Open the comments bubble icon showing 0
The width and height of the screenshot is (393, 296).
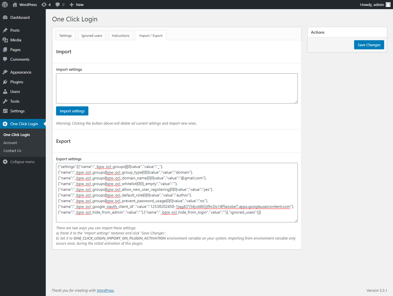[58, 5]
